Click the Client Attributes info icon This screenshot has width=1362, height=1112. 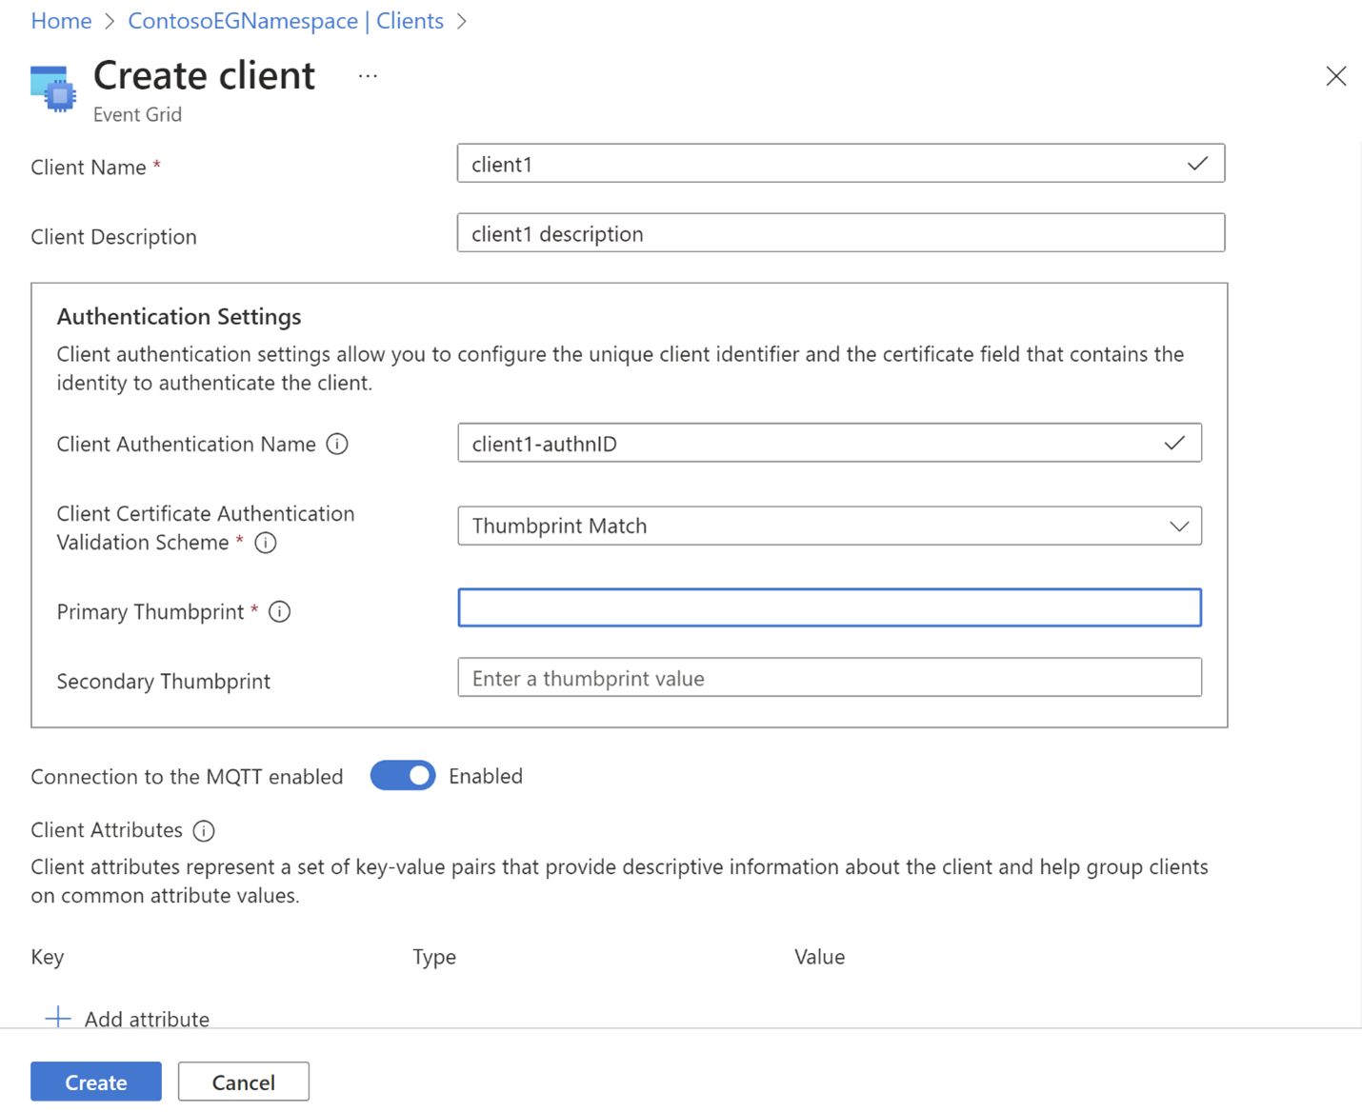(x=204, y=830)
